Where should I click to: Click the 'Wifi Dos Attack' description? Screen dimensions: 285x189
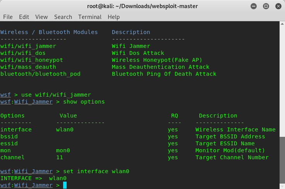tap(138, 53)
